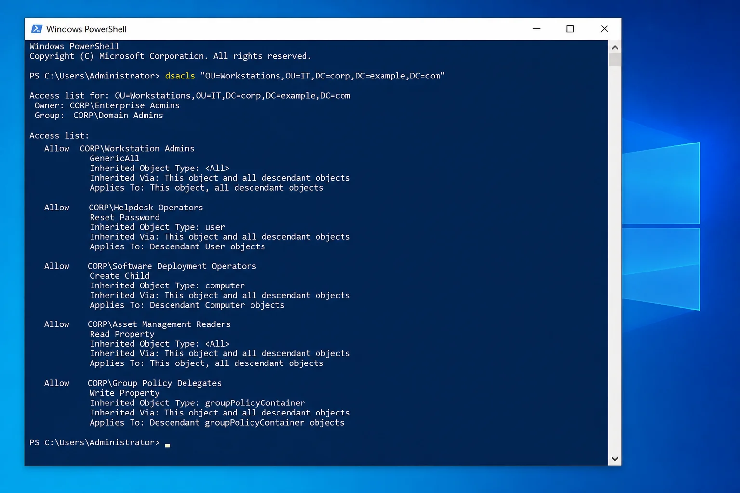Click 'CORP\Software Deployment Operators' entry

pos(172,266)
